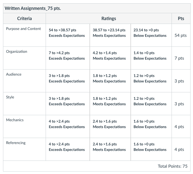Pick Below Expectations for Style criterion

click(151, 104)
